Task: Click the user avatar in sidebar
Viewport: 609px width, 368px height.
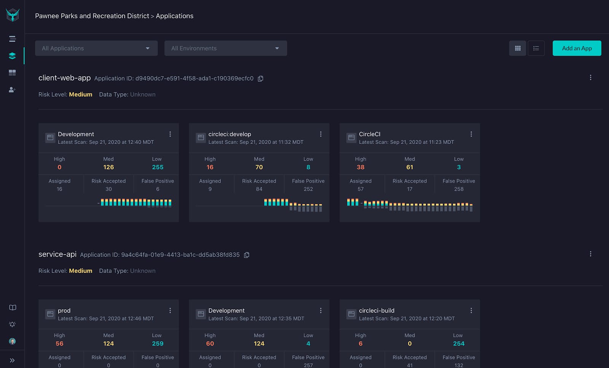Action: pyautogui.click(x=12, y=341)
